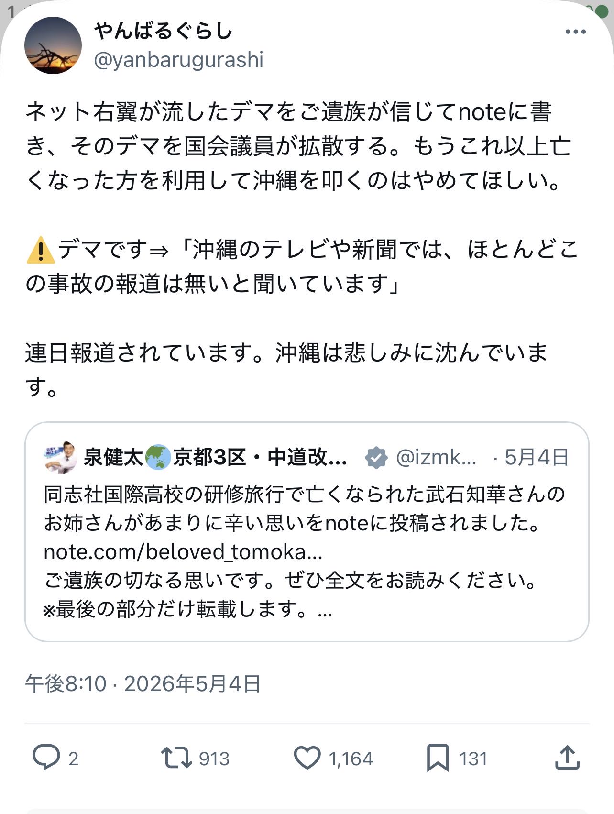View the 913 reposts count
614x814 pixels.
[x=214, y=759]
